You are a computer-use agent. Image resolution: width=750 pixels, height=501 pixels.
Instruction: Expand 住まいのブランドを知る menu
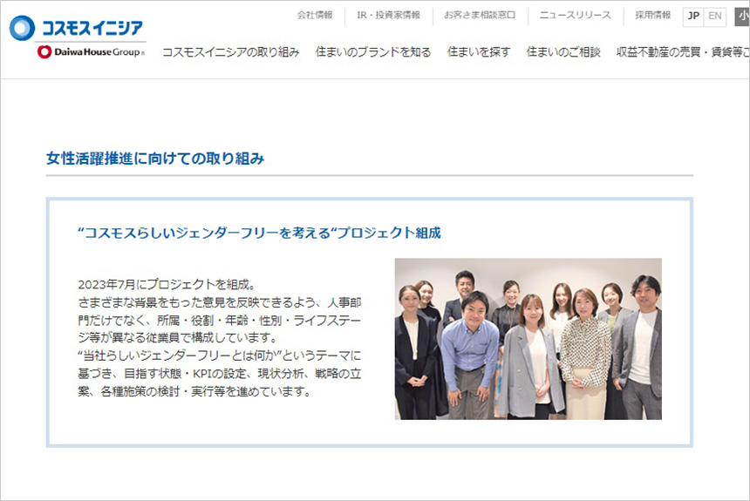(373, 52)
